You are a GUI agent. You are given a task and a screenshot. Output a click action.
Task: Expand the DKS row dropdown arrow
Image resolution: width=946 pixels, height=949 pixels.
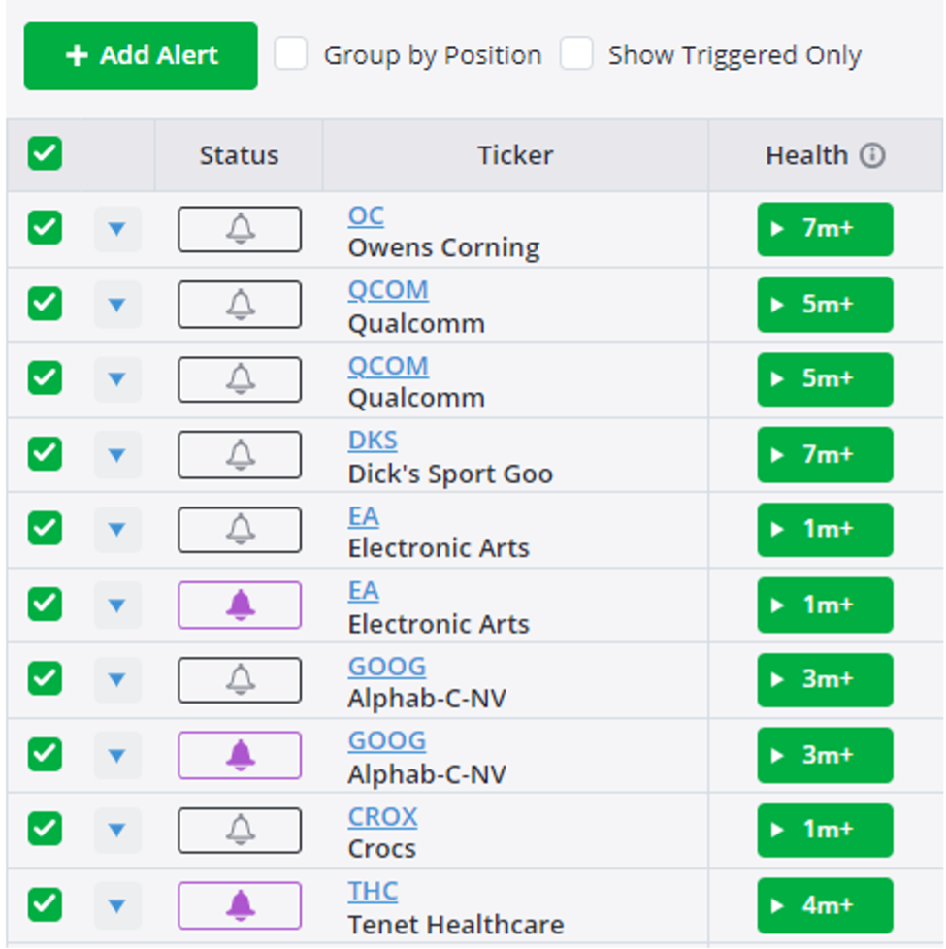pyautogui.click(x=116, y=454)
